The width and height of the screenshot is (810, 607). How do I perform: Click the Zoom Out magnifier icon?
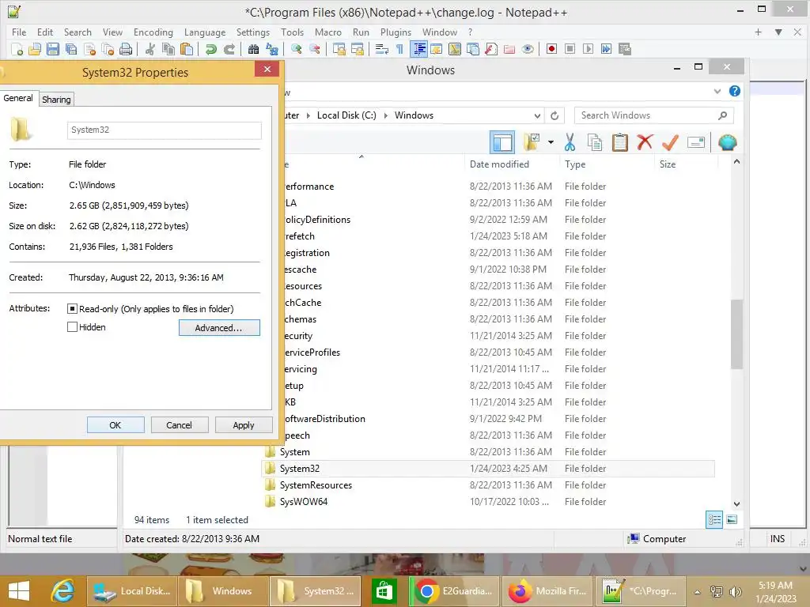pos(314,49)
